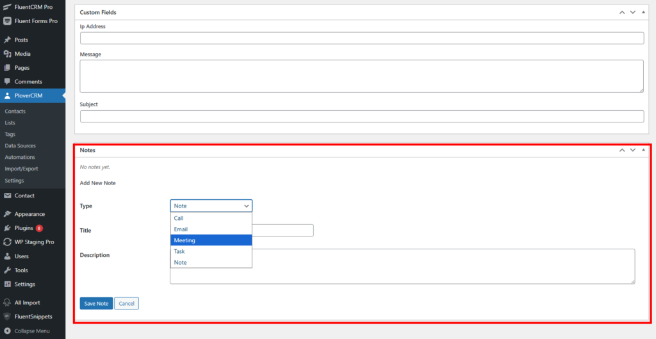
Task: Move Custom Fields panel down with arrow
Action: [x=632, y=12]
